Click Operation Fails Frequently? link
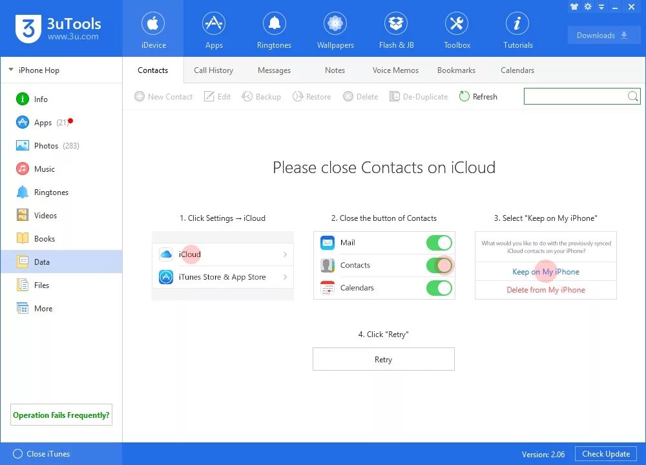The width and height of the screenshot is (646, 465). 61,415
